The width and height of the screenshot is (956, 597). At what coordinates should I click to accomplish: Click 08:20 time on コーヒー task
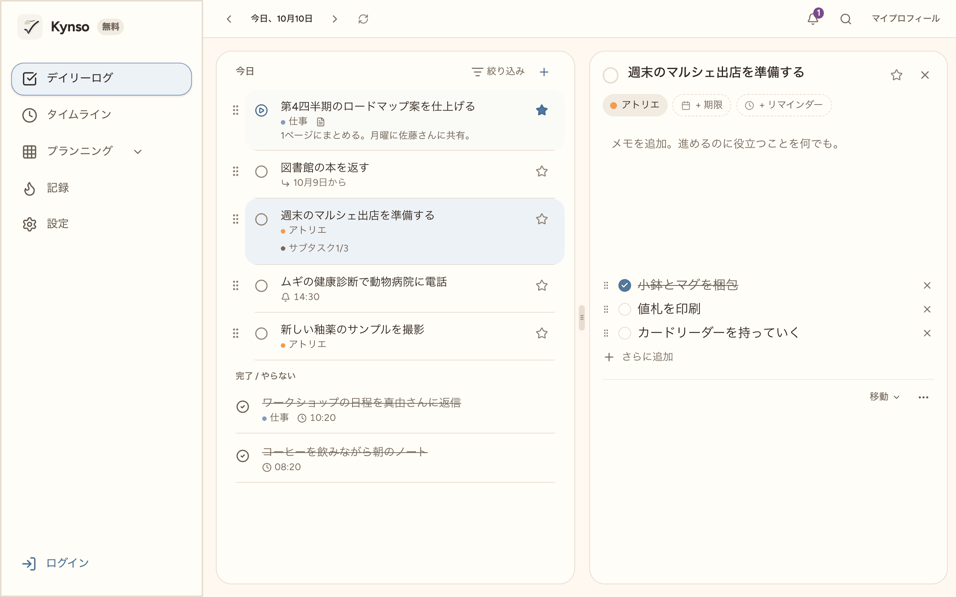click(x=282, y=467)
